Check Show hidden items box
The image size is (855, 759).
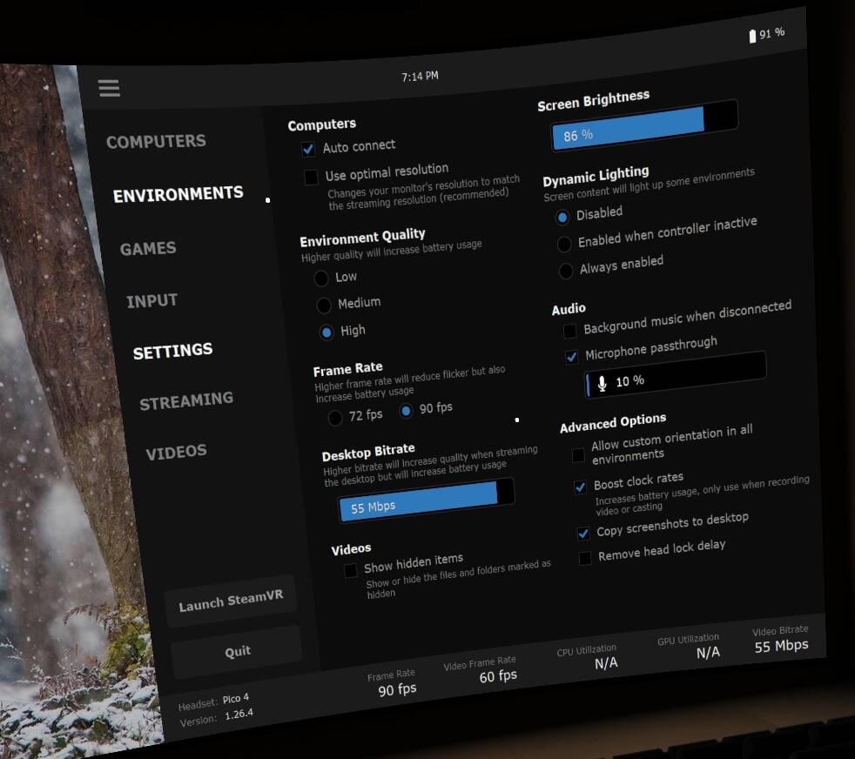tap(351, 570)
